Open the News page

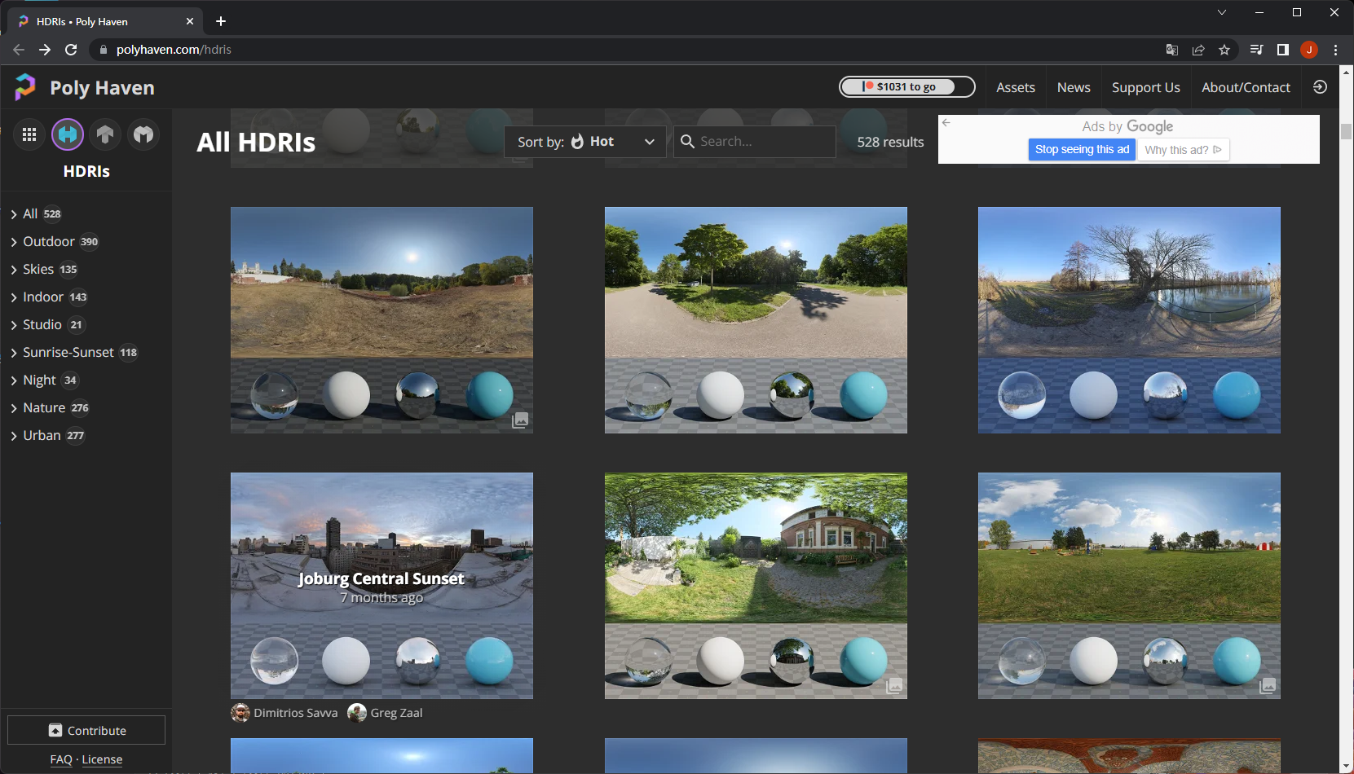tap(1074, 87)
